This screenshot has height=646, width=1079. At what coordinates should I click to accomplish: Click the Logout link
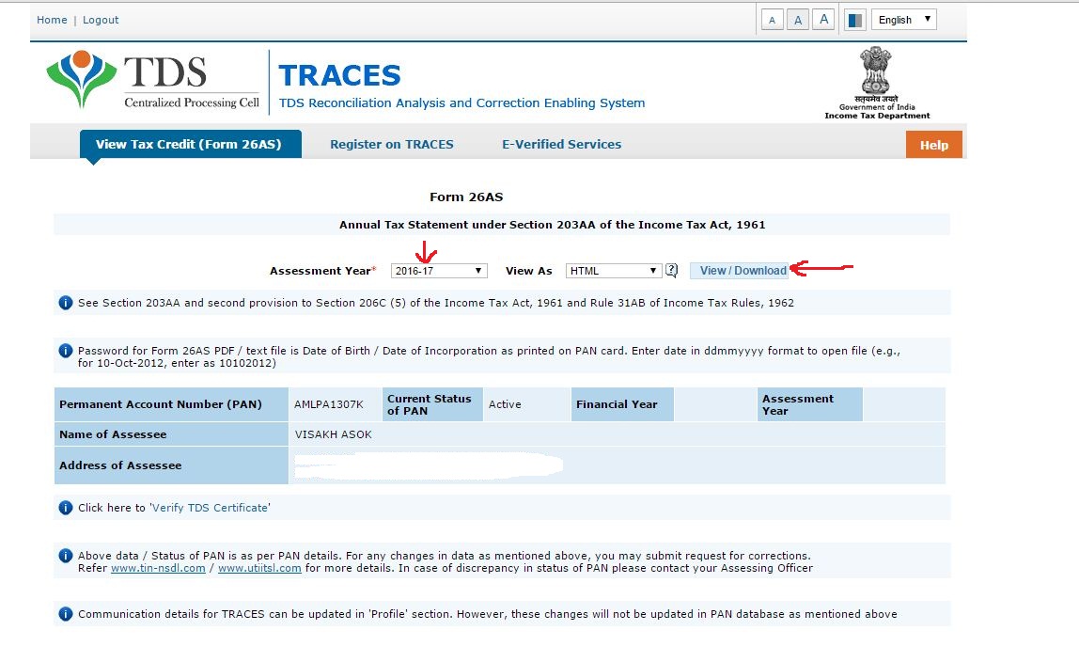[x=101, y=20]
